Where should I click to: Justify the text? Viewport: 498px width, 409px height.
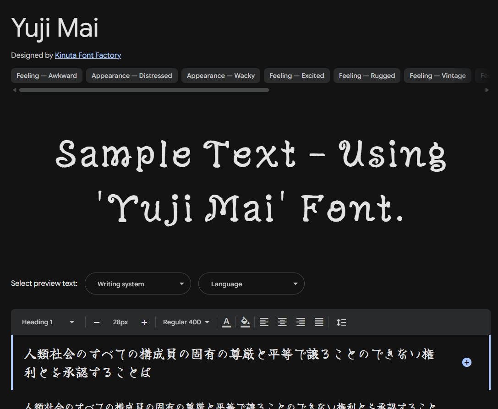[319, 322]
